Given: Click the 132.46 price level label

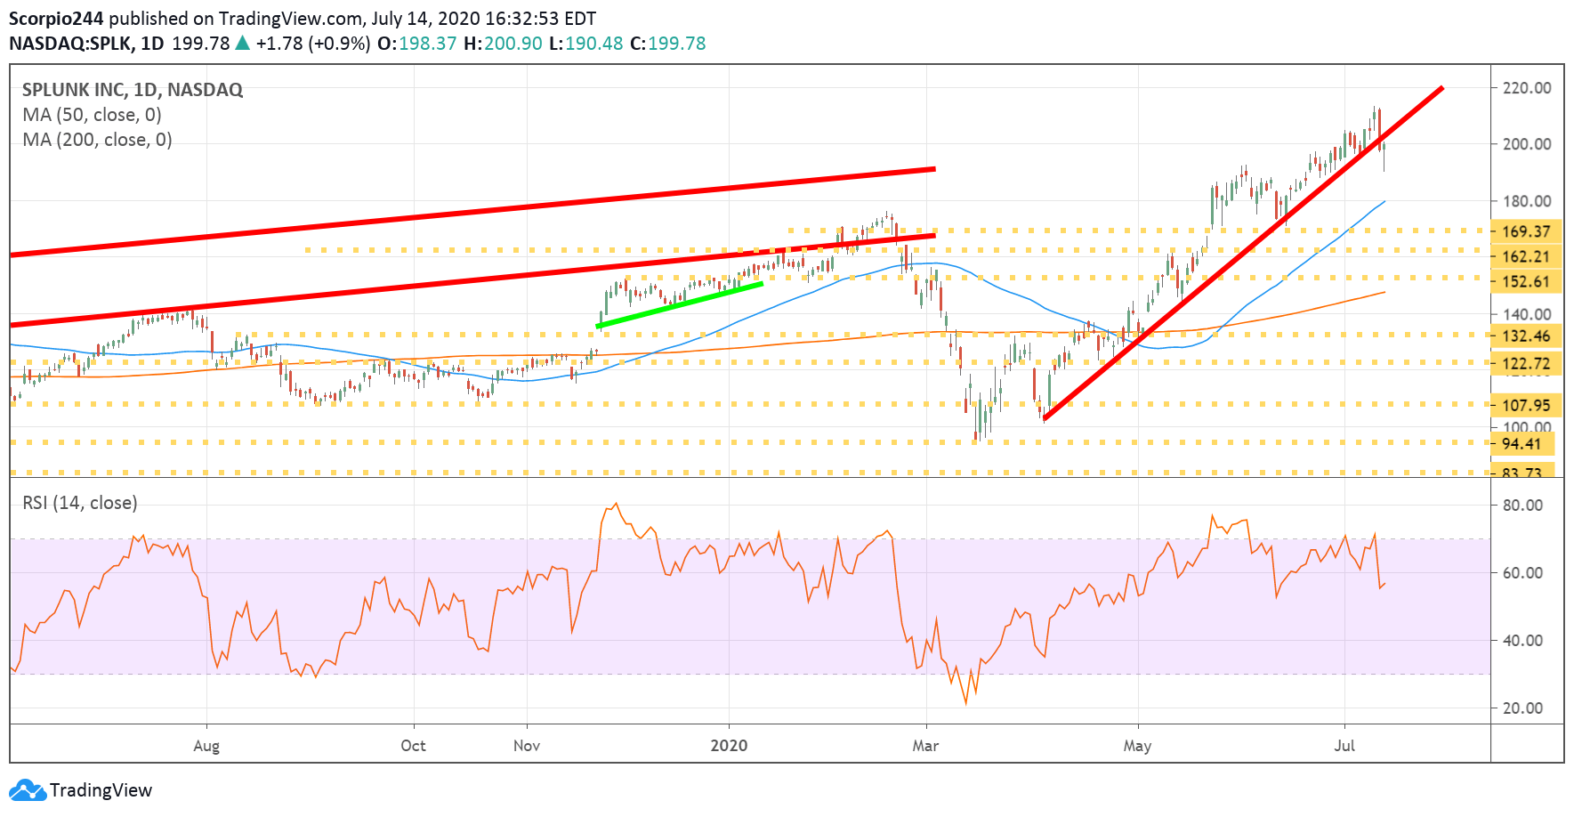Looking at the screenshot, I should [1526, 336].
